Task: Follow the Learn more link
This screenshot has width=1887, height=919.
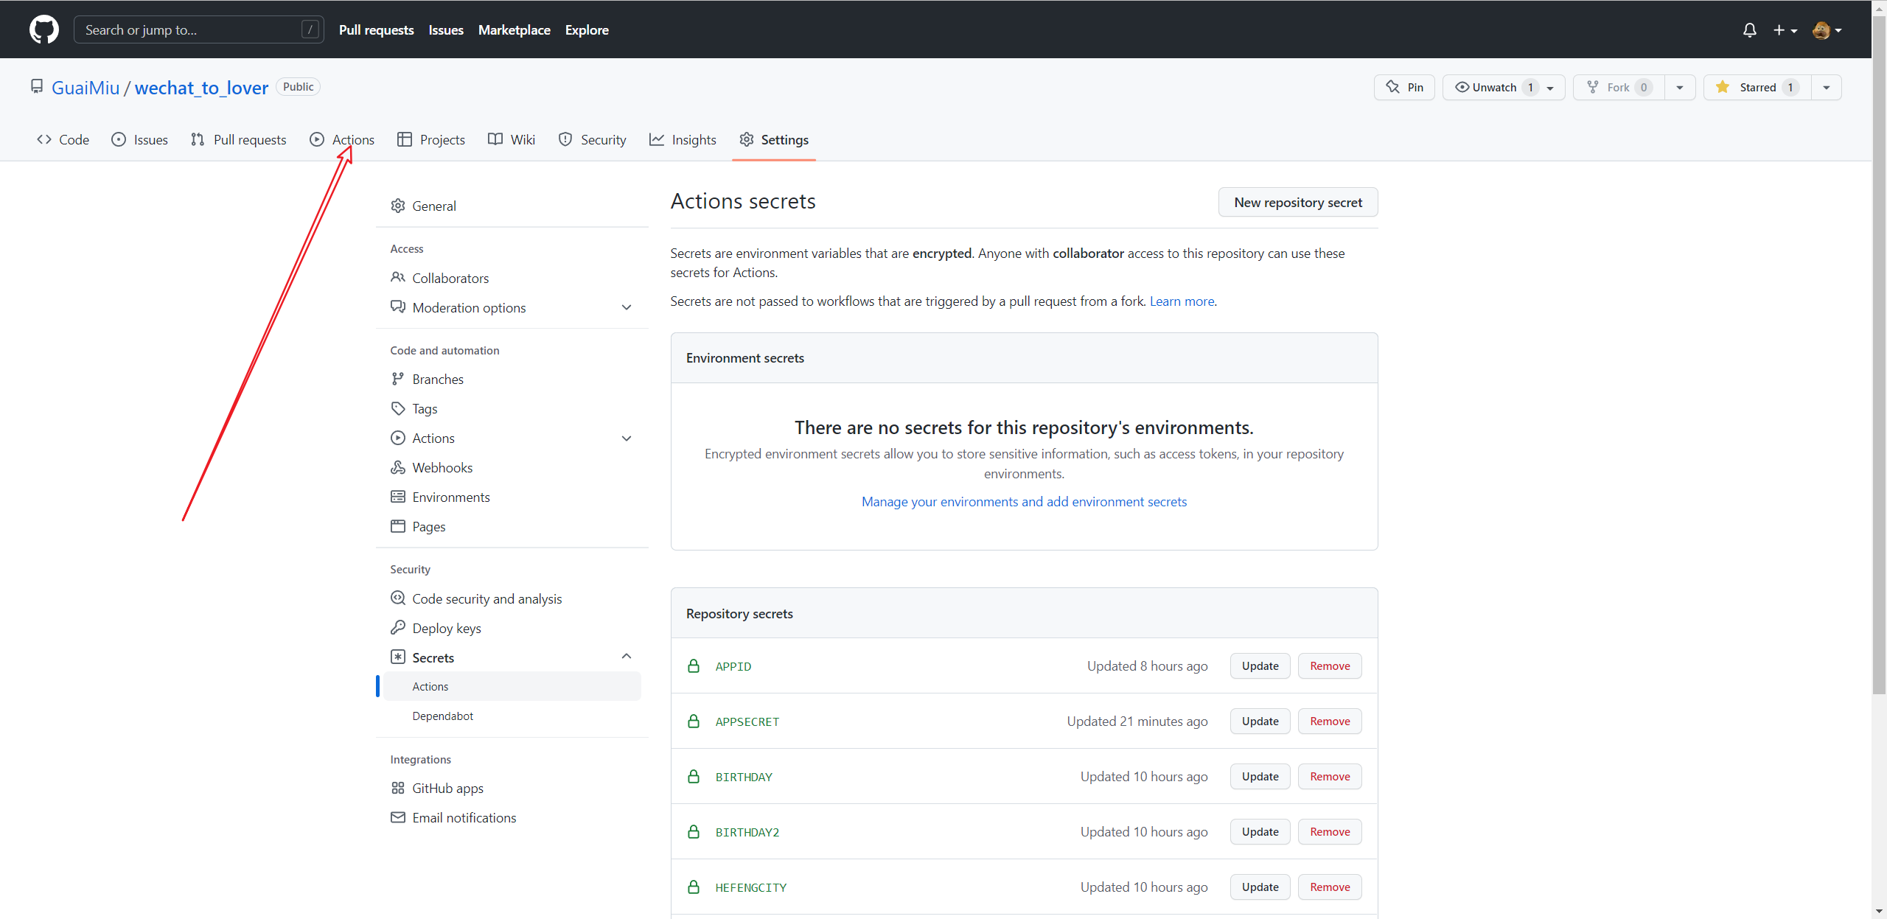Action: pos(1182,301)
